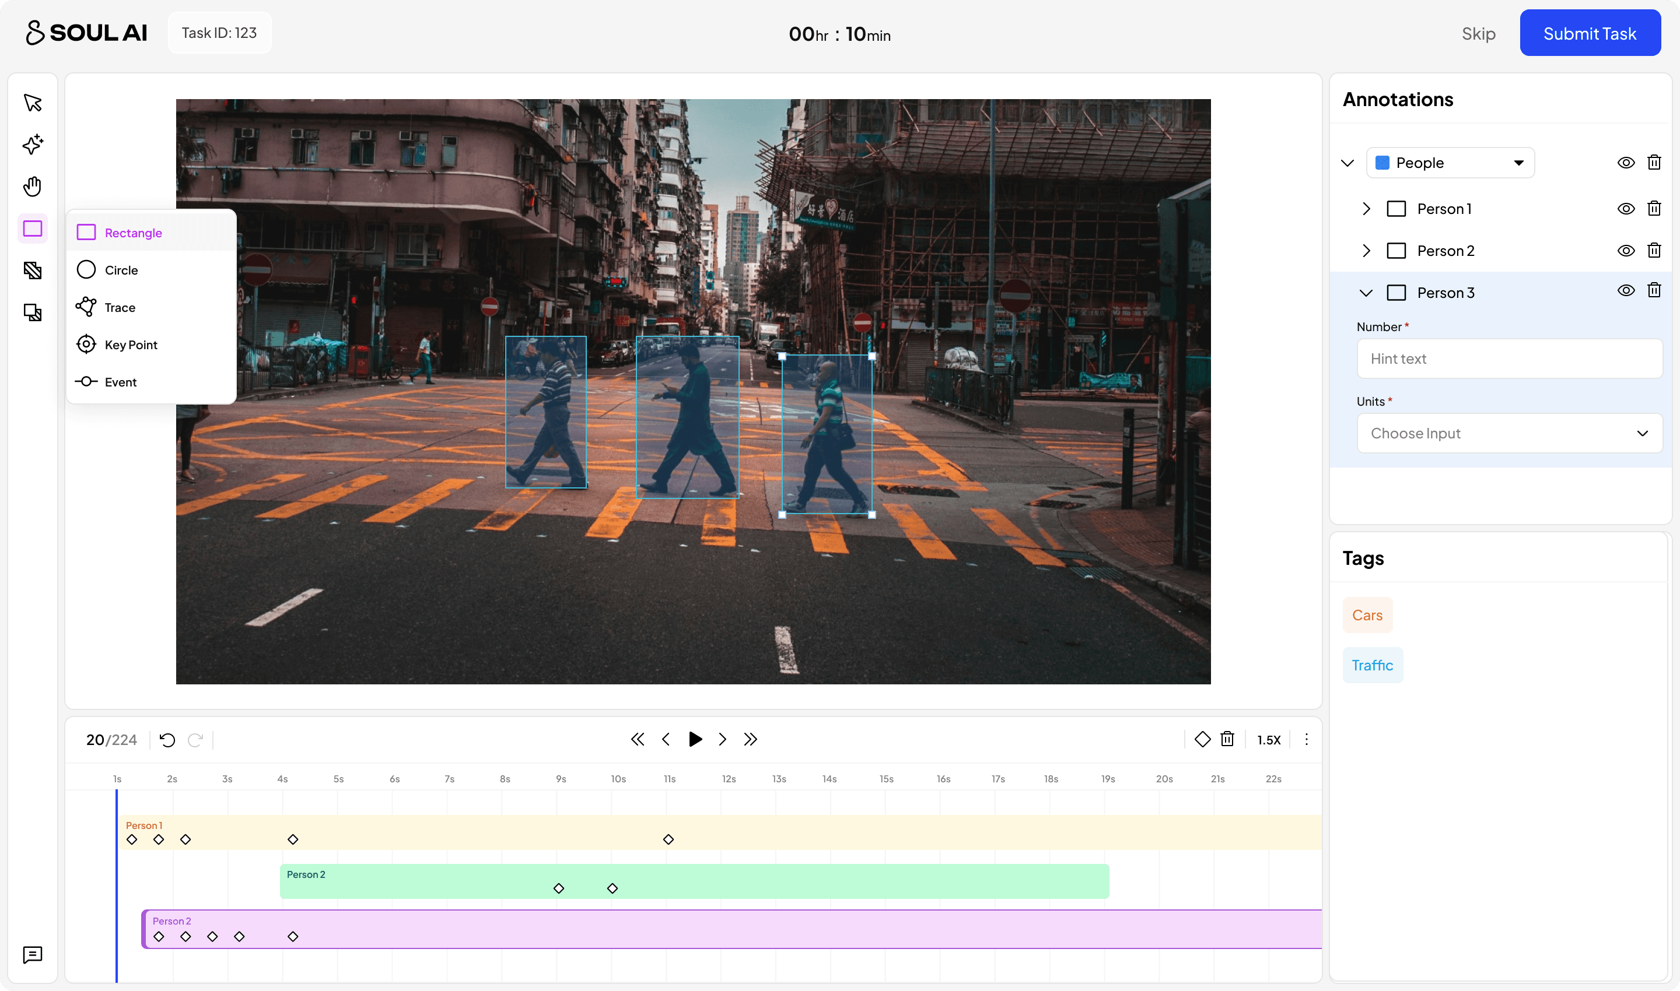Click the add keyframe diamond icon
The image size is (1680, 991).
tap(1202, 739)
